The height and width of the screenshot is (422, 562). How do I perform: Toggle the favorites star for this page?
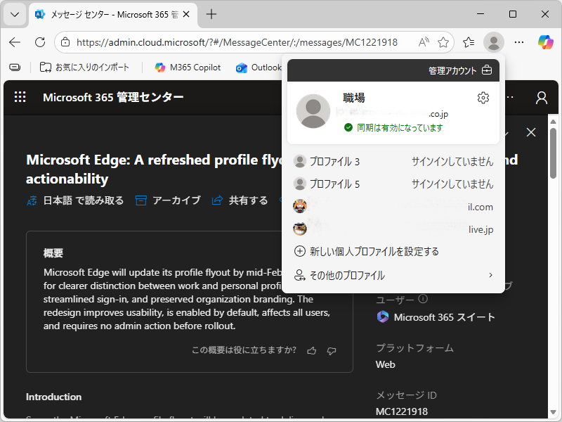point(443,42)
